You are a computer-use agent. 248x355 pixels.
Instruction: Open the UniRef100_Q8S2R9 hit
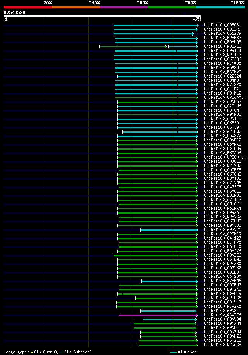point(222,29)
